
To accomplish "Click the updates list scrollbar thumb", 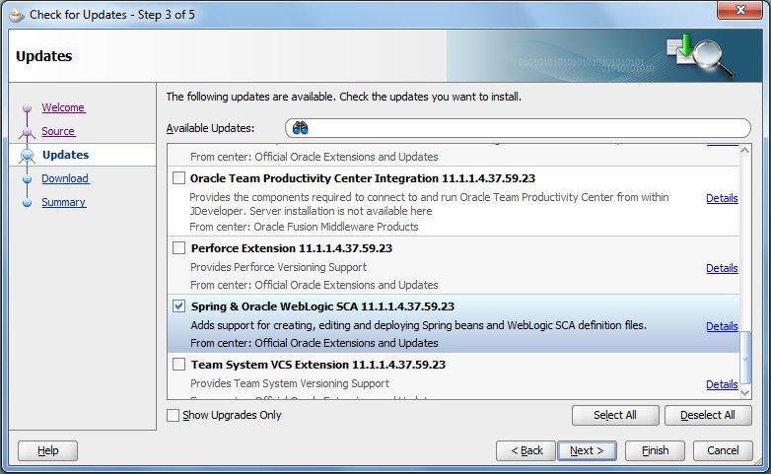I will (x=745, y=358).
